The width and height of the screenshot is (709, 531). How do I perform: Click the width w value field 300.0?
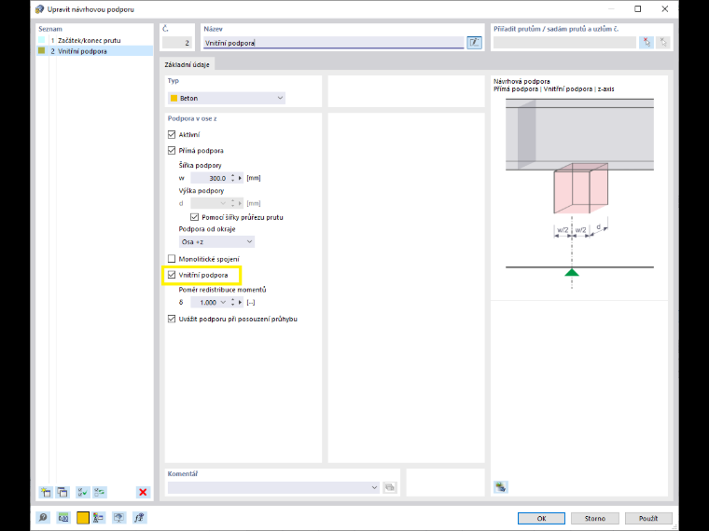pyautogui.click(x=210, y=178)
